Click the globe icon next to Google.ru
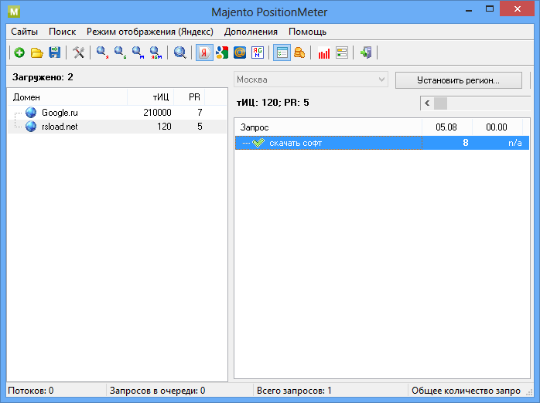Viewport: 540px width, 403px height. click(31, 113)
